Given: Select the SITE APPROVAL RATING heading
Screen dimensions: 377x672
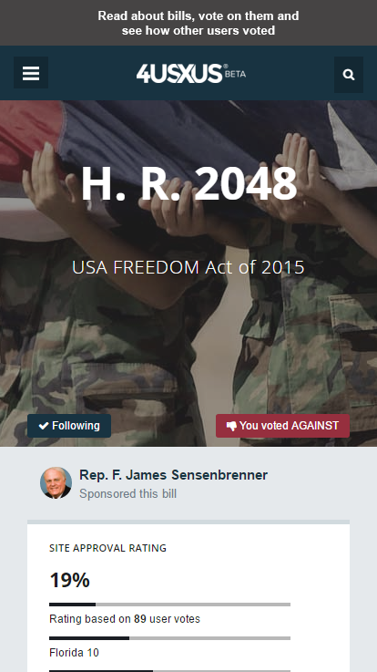Looking at the screenshot, I should pyautogui.click(x=107, y=548).
